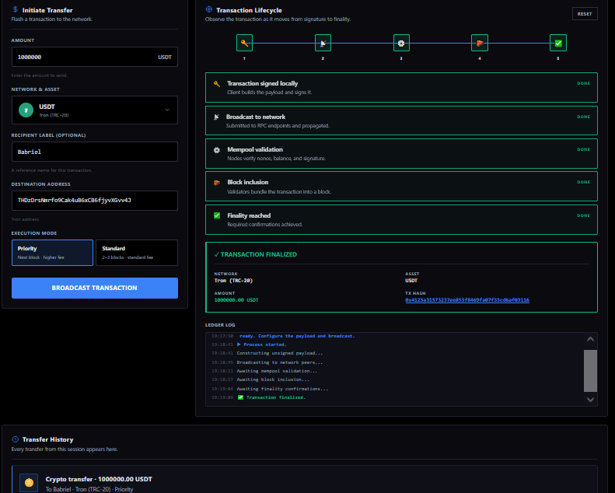Click coin icon on the Crypto transfer history entry
The width and height of the screenshot is (615, 493).
(x=29, y=483)
